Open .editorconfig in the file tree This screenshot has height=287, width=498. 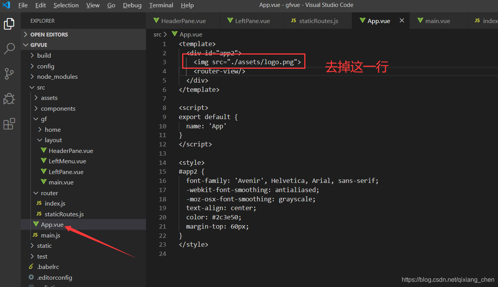83,277
